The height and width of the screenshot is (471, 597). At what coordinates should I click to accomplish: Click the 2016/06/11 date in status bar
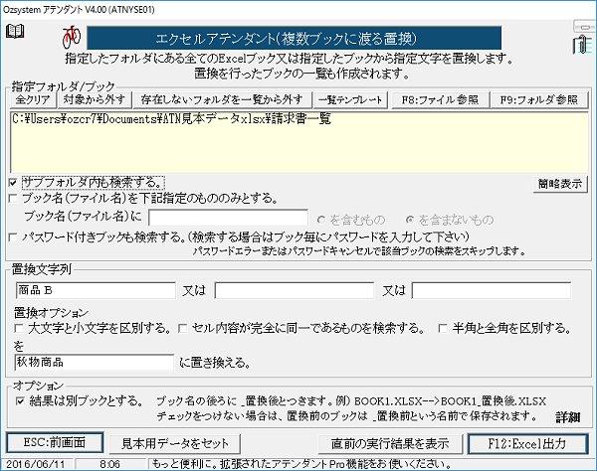coord(35,464)
